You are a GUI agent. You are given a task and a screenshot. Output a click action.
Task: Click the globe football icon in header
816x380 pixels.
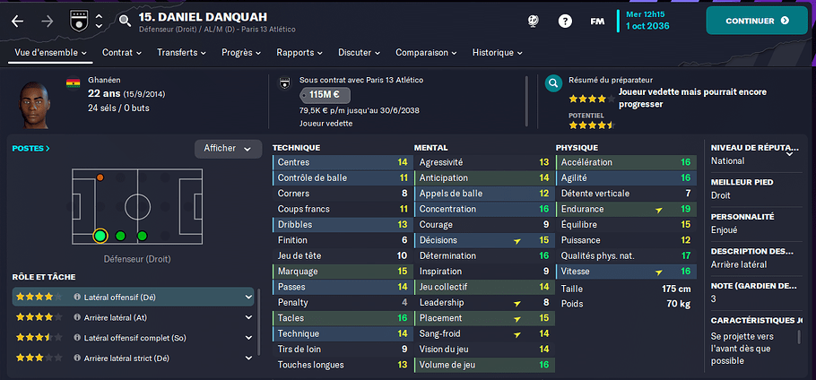coord(533,21)
